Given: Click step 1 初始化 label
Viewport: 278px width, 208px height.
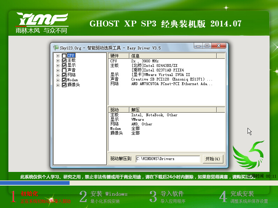Looking at the screenshot, I should coord(29,194).
